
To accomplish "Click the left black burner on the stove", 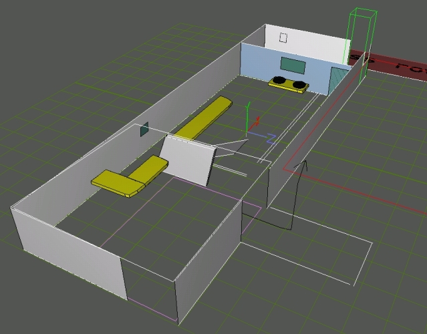I will tap(279, 79).
